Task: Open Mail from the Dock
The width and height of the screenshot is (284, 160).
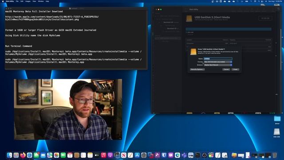Action: [x=43, y=155]
